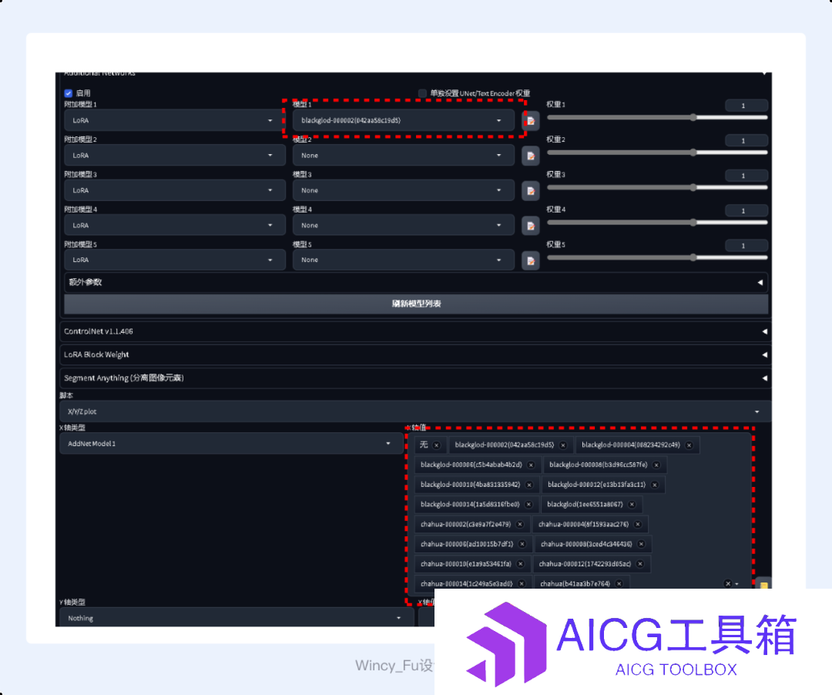
Task: Open X轴类型 AddNet Model 1 dropdown
Action: [x=231, y=444]
